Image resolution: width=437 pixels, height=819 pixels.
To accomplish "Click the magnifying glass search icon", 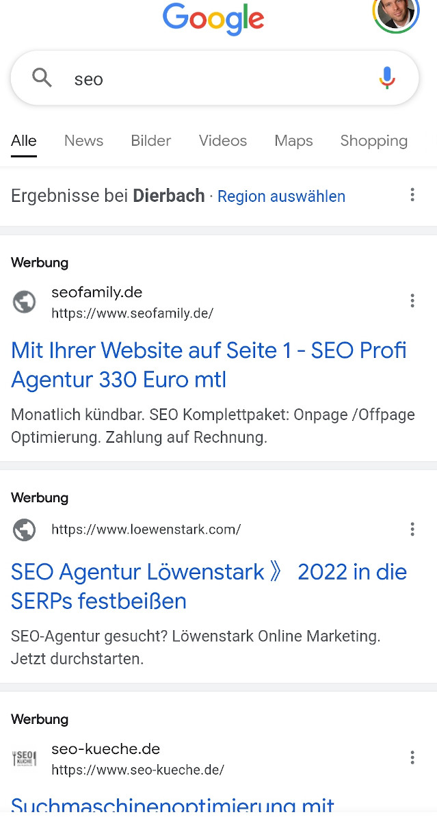I will [42, 78].
